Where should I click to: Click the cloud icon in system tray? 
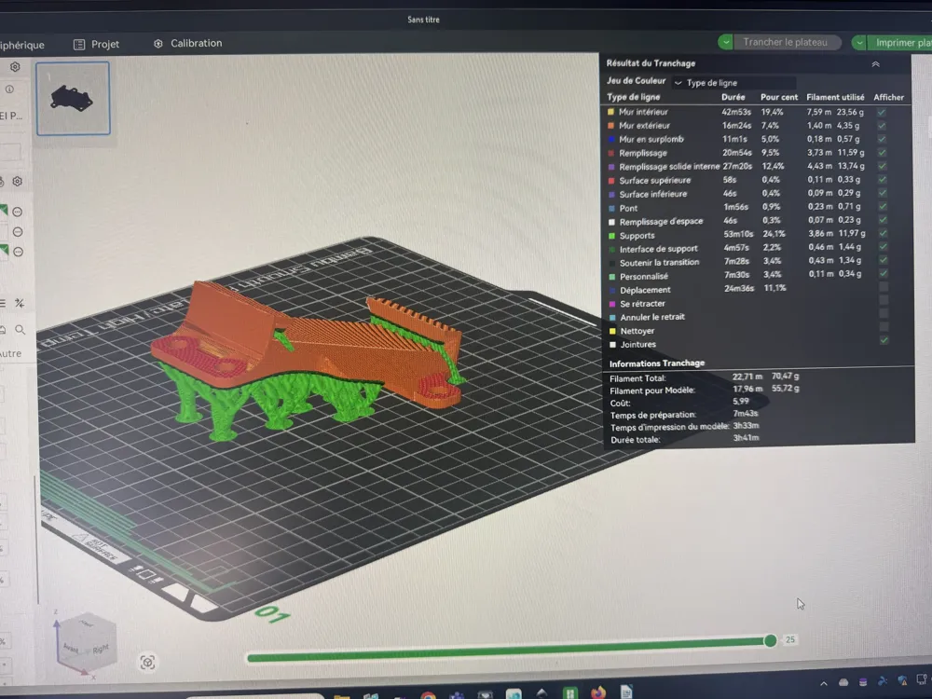[843, 682]
